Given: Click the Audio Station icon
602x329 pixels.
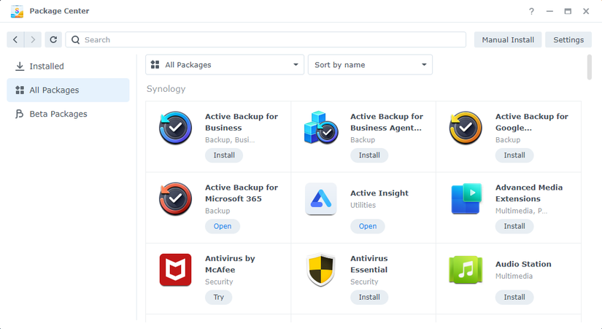Looking at the screenshot, I should (466, 270).
